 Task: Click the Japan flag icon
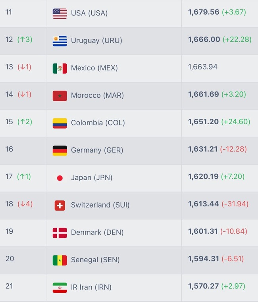point(60,178)
